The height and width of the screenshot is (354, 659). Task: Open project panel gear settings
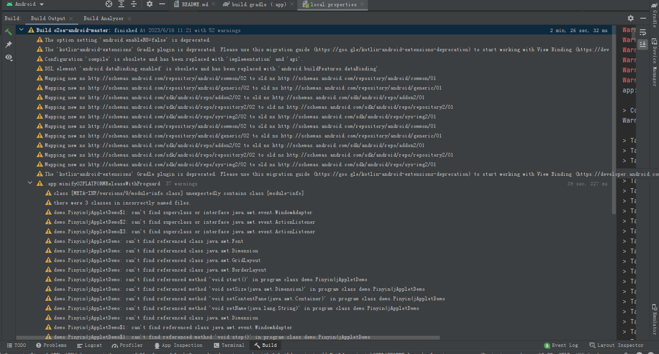150,4
